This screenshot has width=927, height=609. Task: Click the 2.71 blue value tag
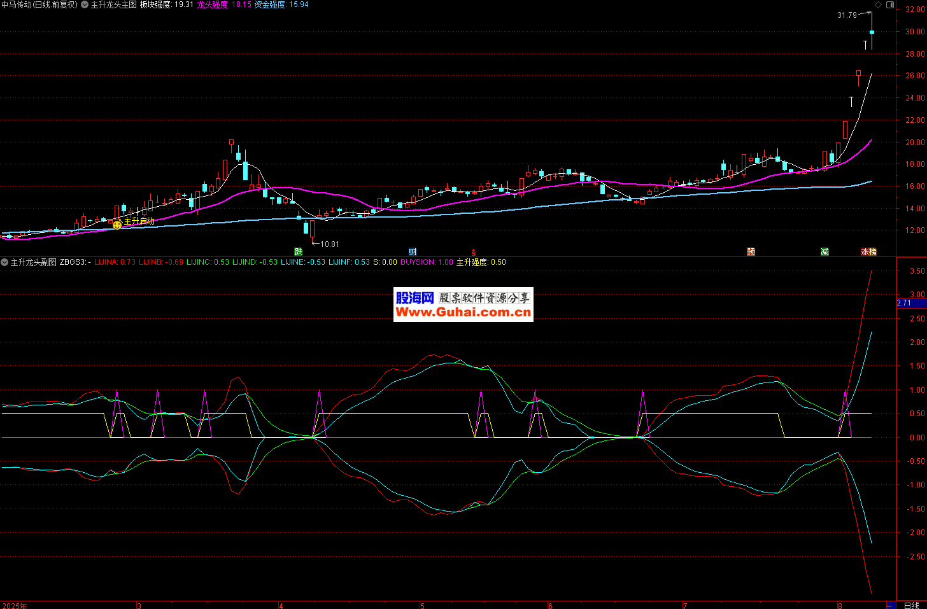pyautogui.click(x=911, y=303)
